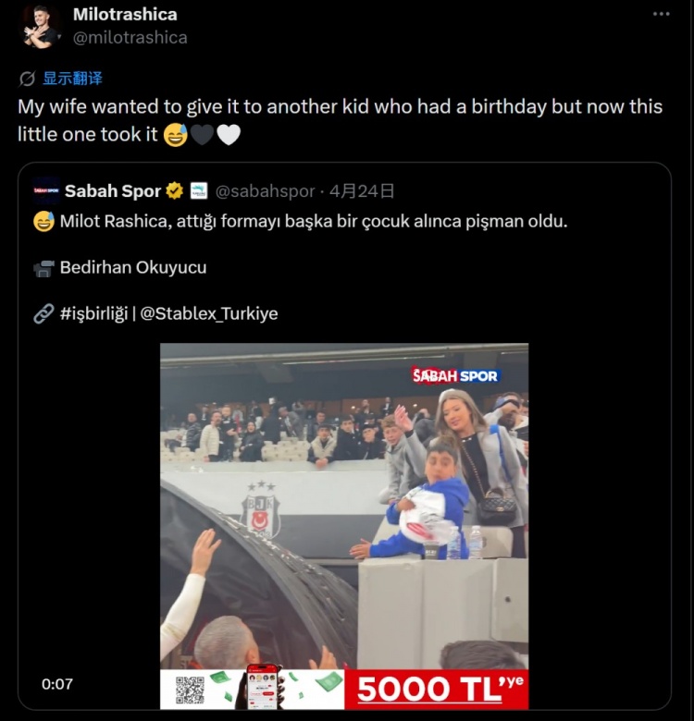Click Sabah Spor's gold verified badge

174,191
